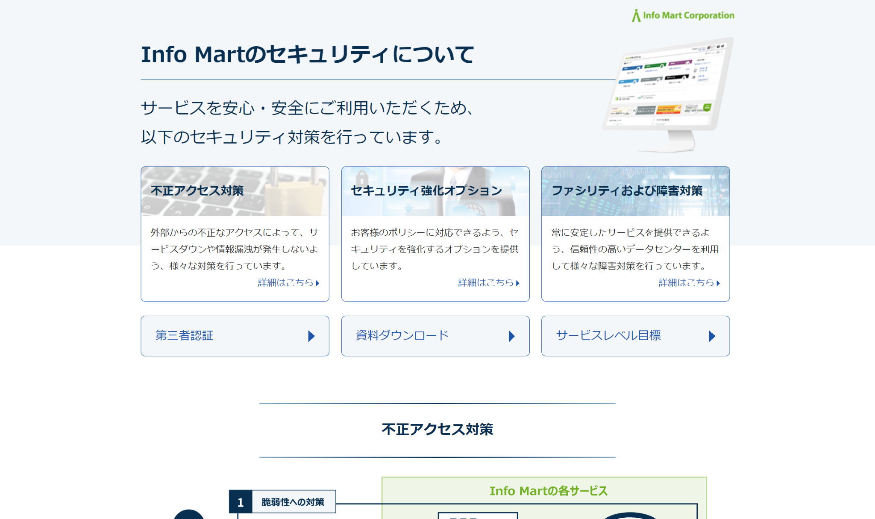Open the 資料ダウンロード button

click(435, 336)
